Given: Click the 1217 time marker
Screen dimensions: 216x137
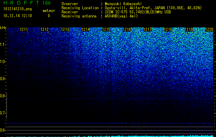Looking at the screenshot, I should (x=148, y=29).
